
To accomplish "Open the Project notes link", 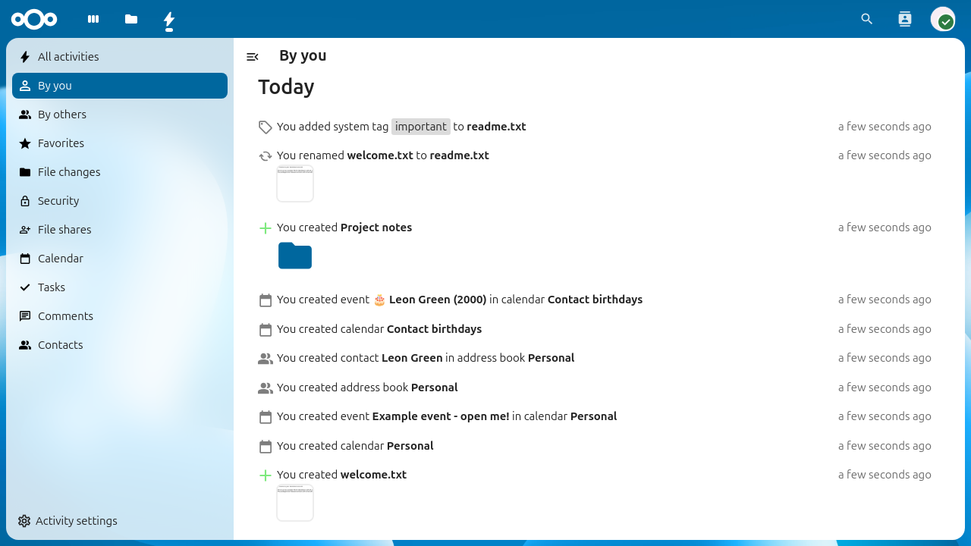I will pyautogui.click(x=376, y=227).
